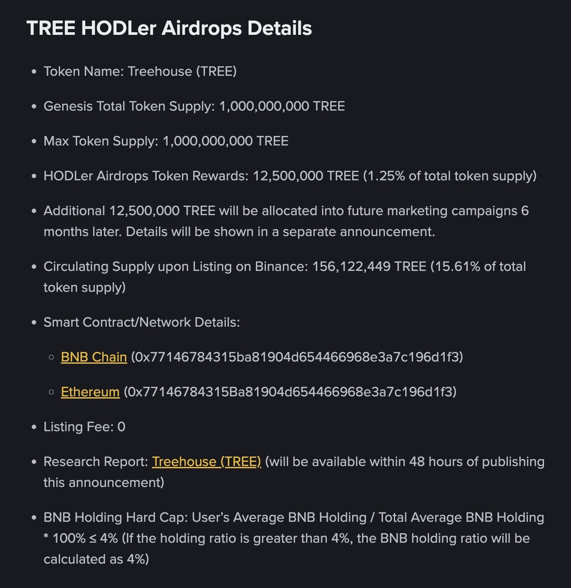Screen dimensions: 571x588
Task: Click the 12,500,000 TREE rewards amount
Action: coord(306,176)
